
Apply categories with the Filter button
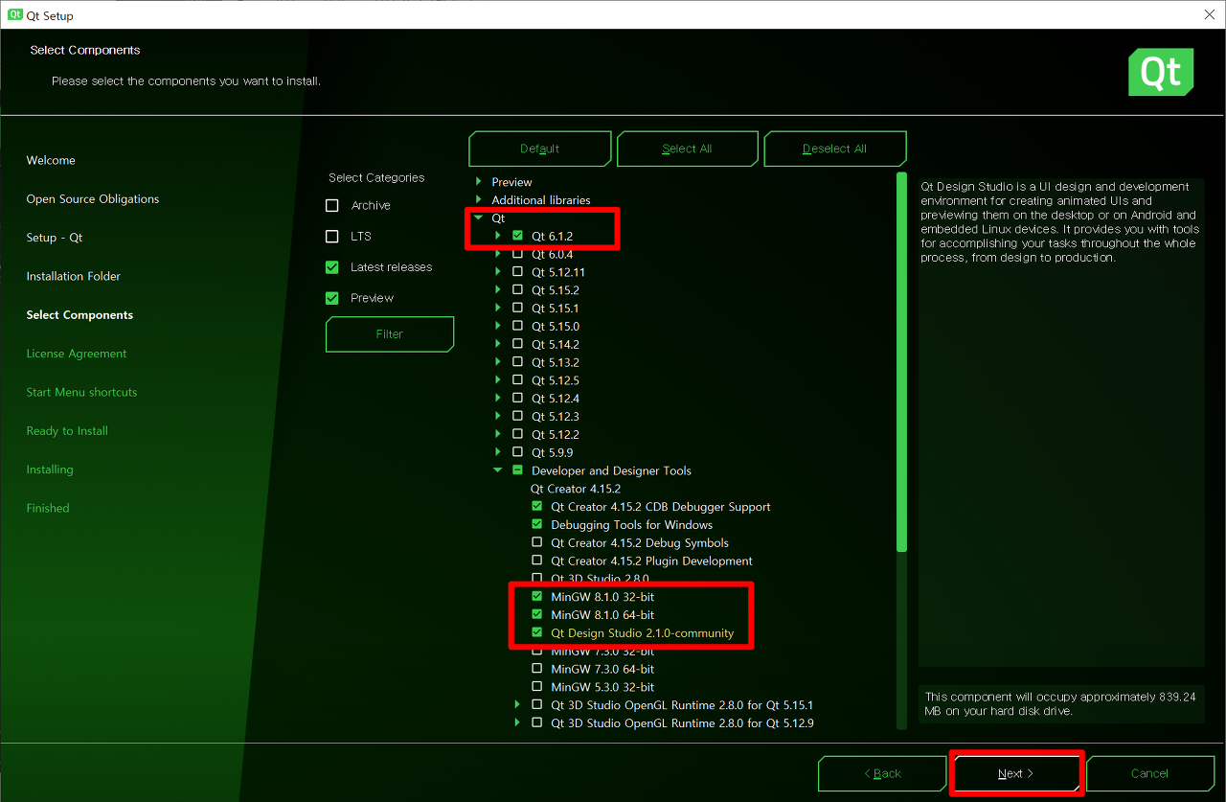tap(390, 334)
